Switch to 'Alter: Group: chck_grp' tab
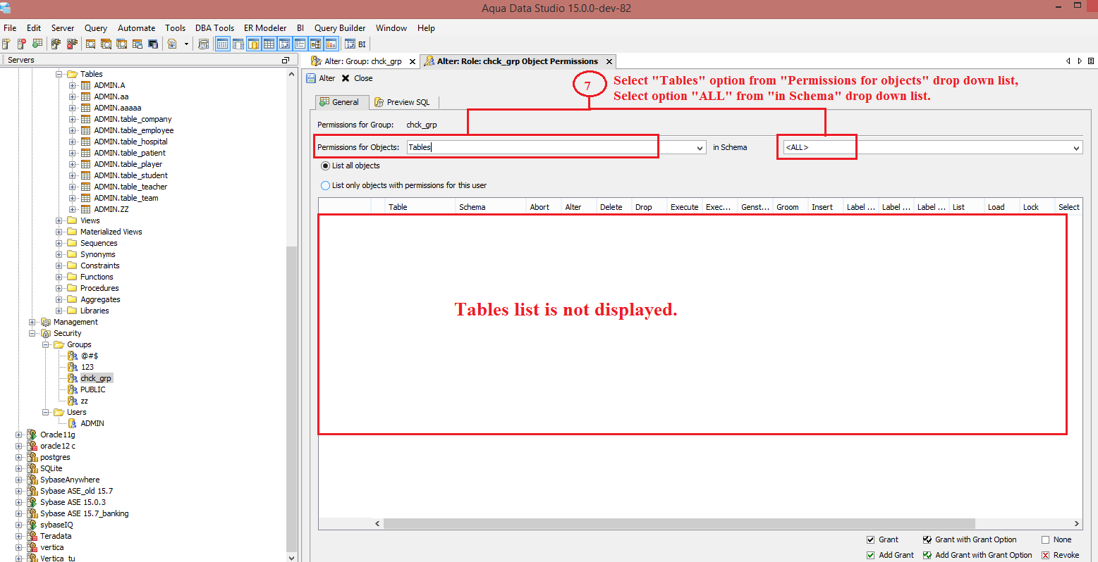 coord(362,61)
